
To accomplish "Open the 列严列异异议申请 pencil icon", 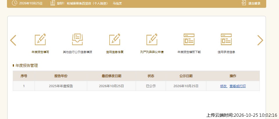I will (x=152, y=39).
